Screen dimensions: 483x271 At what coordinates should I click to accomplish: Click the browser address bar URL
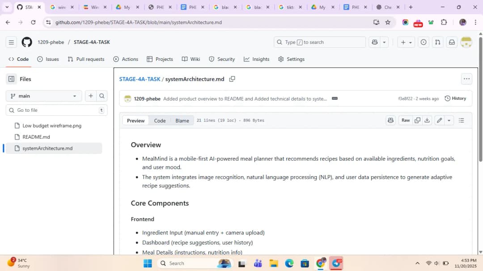pyautogui.click(x=139, y=22)
